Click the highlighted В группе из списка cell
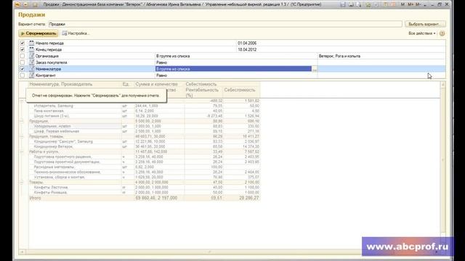Viewport: 465px width, 261px height. (233, 69)
